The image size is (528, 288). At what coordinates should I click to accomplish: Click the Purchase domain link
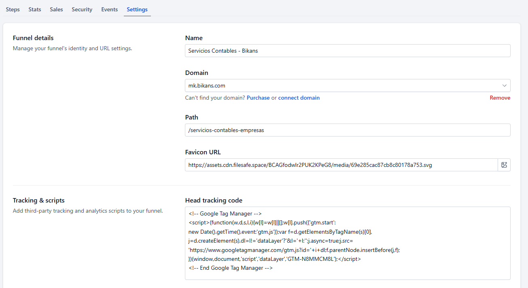tap(258, 98)
